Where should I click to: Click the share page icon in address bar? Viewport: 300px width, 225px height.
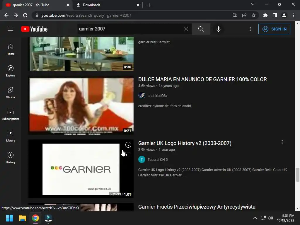coord(244,15)
